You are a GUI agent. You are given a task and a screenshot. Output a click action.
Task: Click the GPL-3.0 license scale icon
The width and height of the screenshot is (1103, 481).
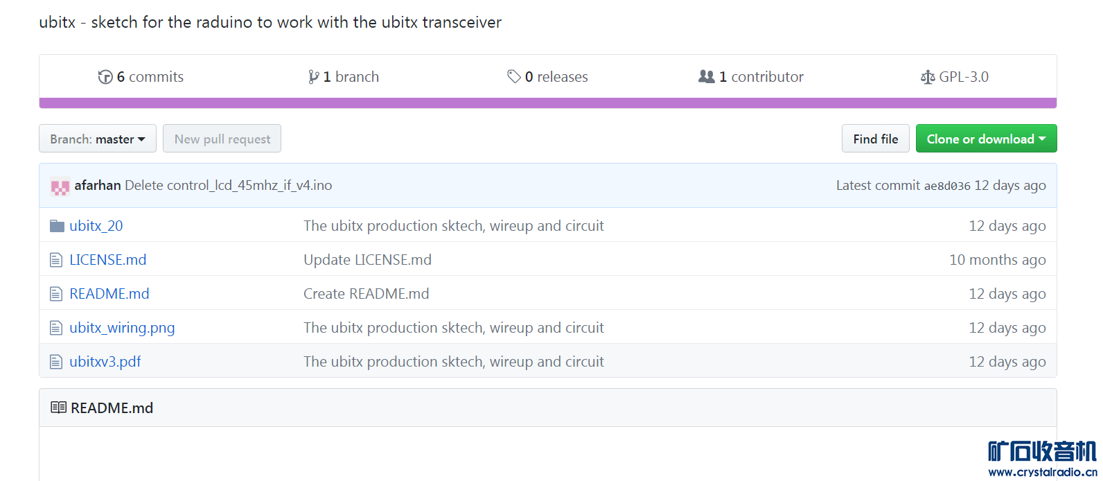(928, 77)
